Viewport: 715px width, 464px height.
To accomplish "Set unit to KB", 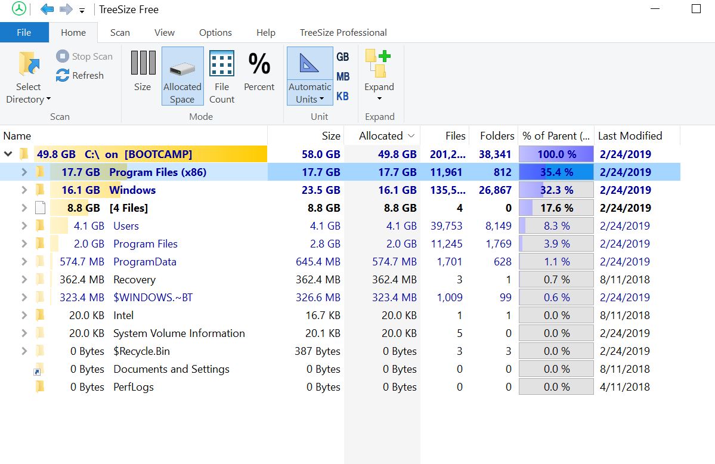I will click(342, 96).
